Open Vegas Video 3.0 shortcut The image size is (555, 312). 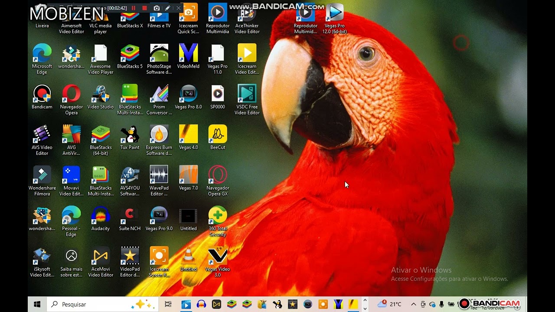pyautogui.click(x=218, y=262)
